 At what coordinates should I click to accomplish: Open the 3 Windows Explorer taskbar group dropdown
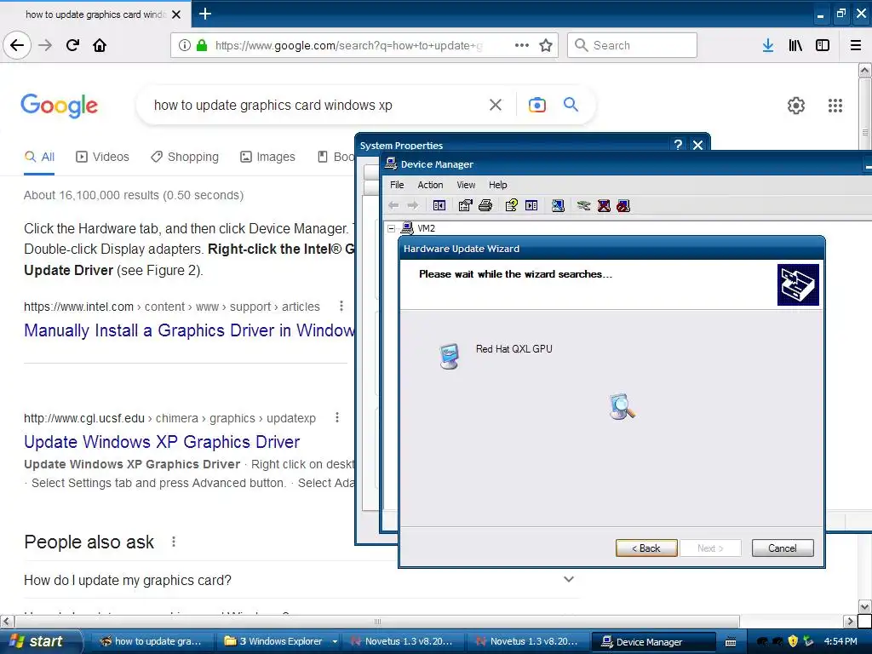(335, 641)
